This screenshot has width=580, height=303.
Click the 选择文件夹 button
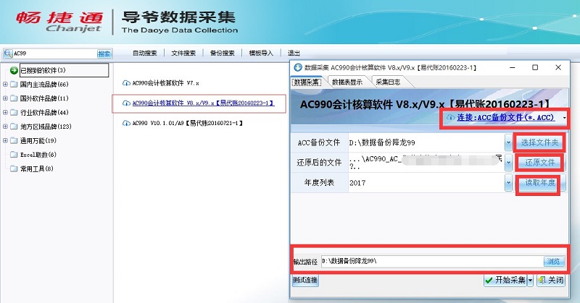[x=539, y=142]
